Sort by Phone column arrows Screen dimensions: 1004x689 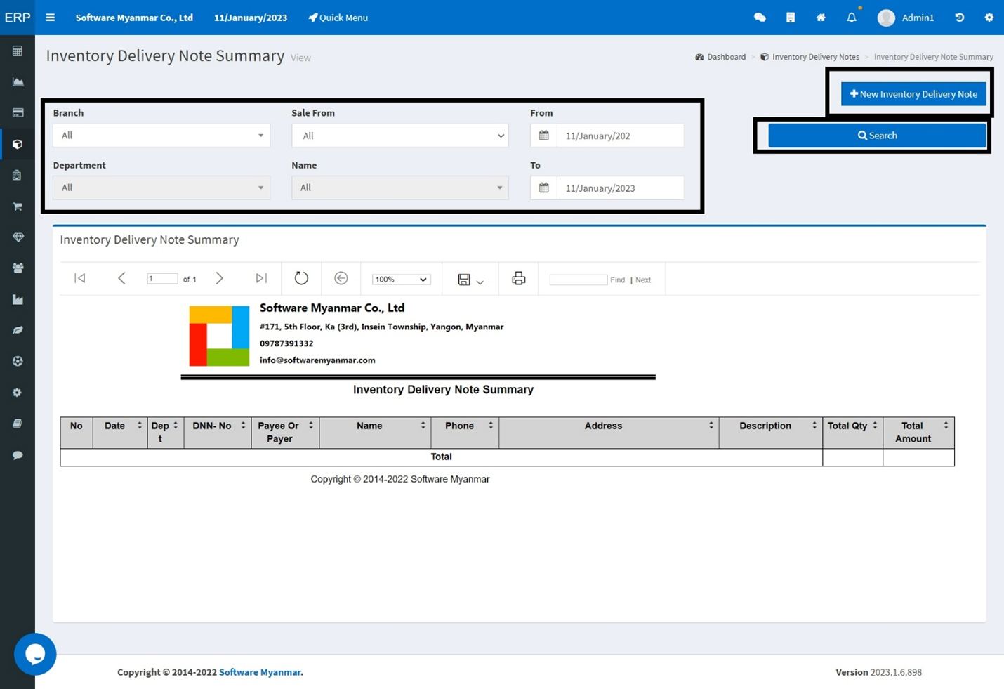(491, 425)
